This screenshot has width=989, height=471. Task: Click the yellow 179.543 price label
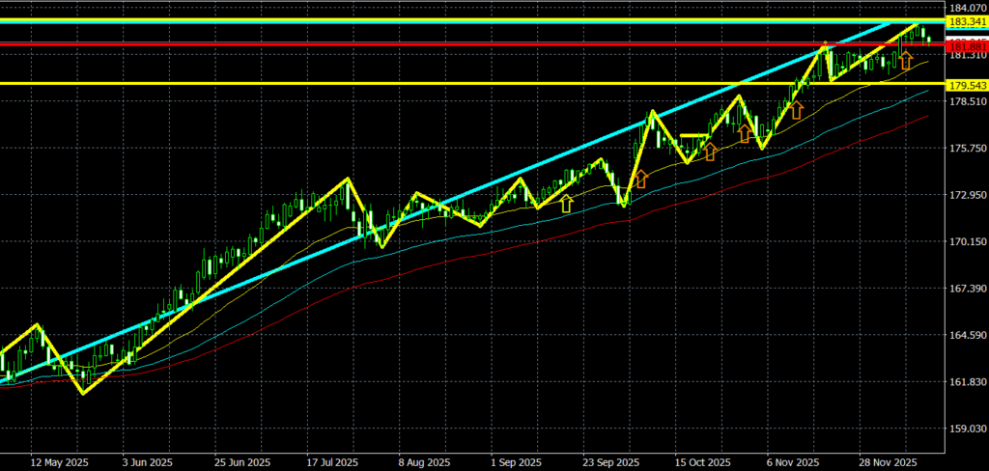(966, 86)
